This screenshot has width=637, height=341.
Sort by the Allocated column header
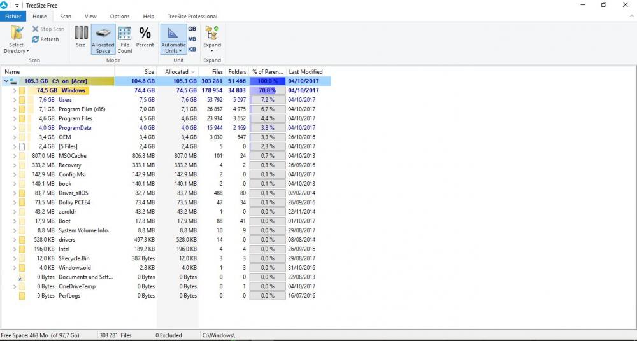pyautogui.click(x=176, y=72)
